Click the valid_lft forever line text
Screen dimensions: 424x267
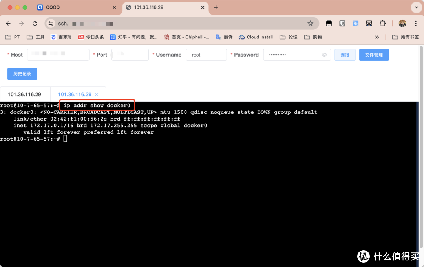pos(88,132)
